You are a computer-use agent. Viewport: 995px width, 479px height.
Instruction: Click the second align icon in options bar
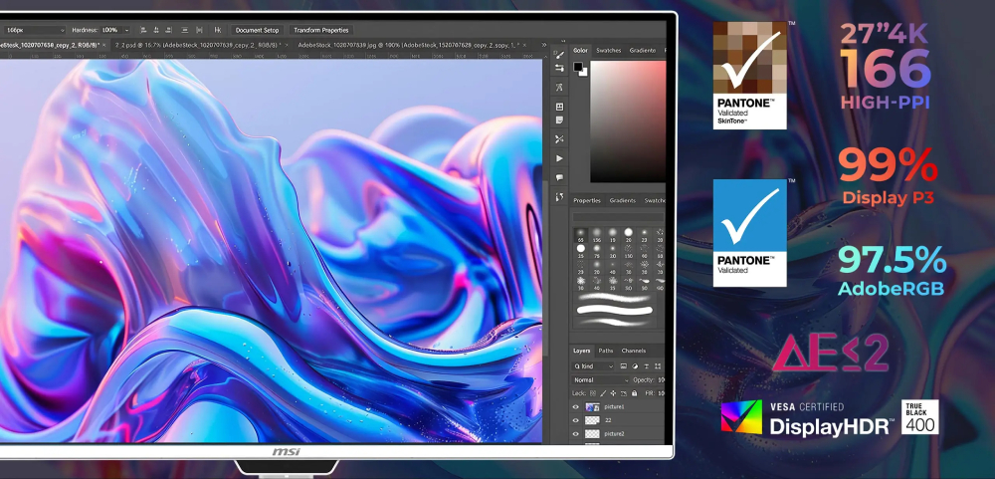[x=156, y=30]
